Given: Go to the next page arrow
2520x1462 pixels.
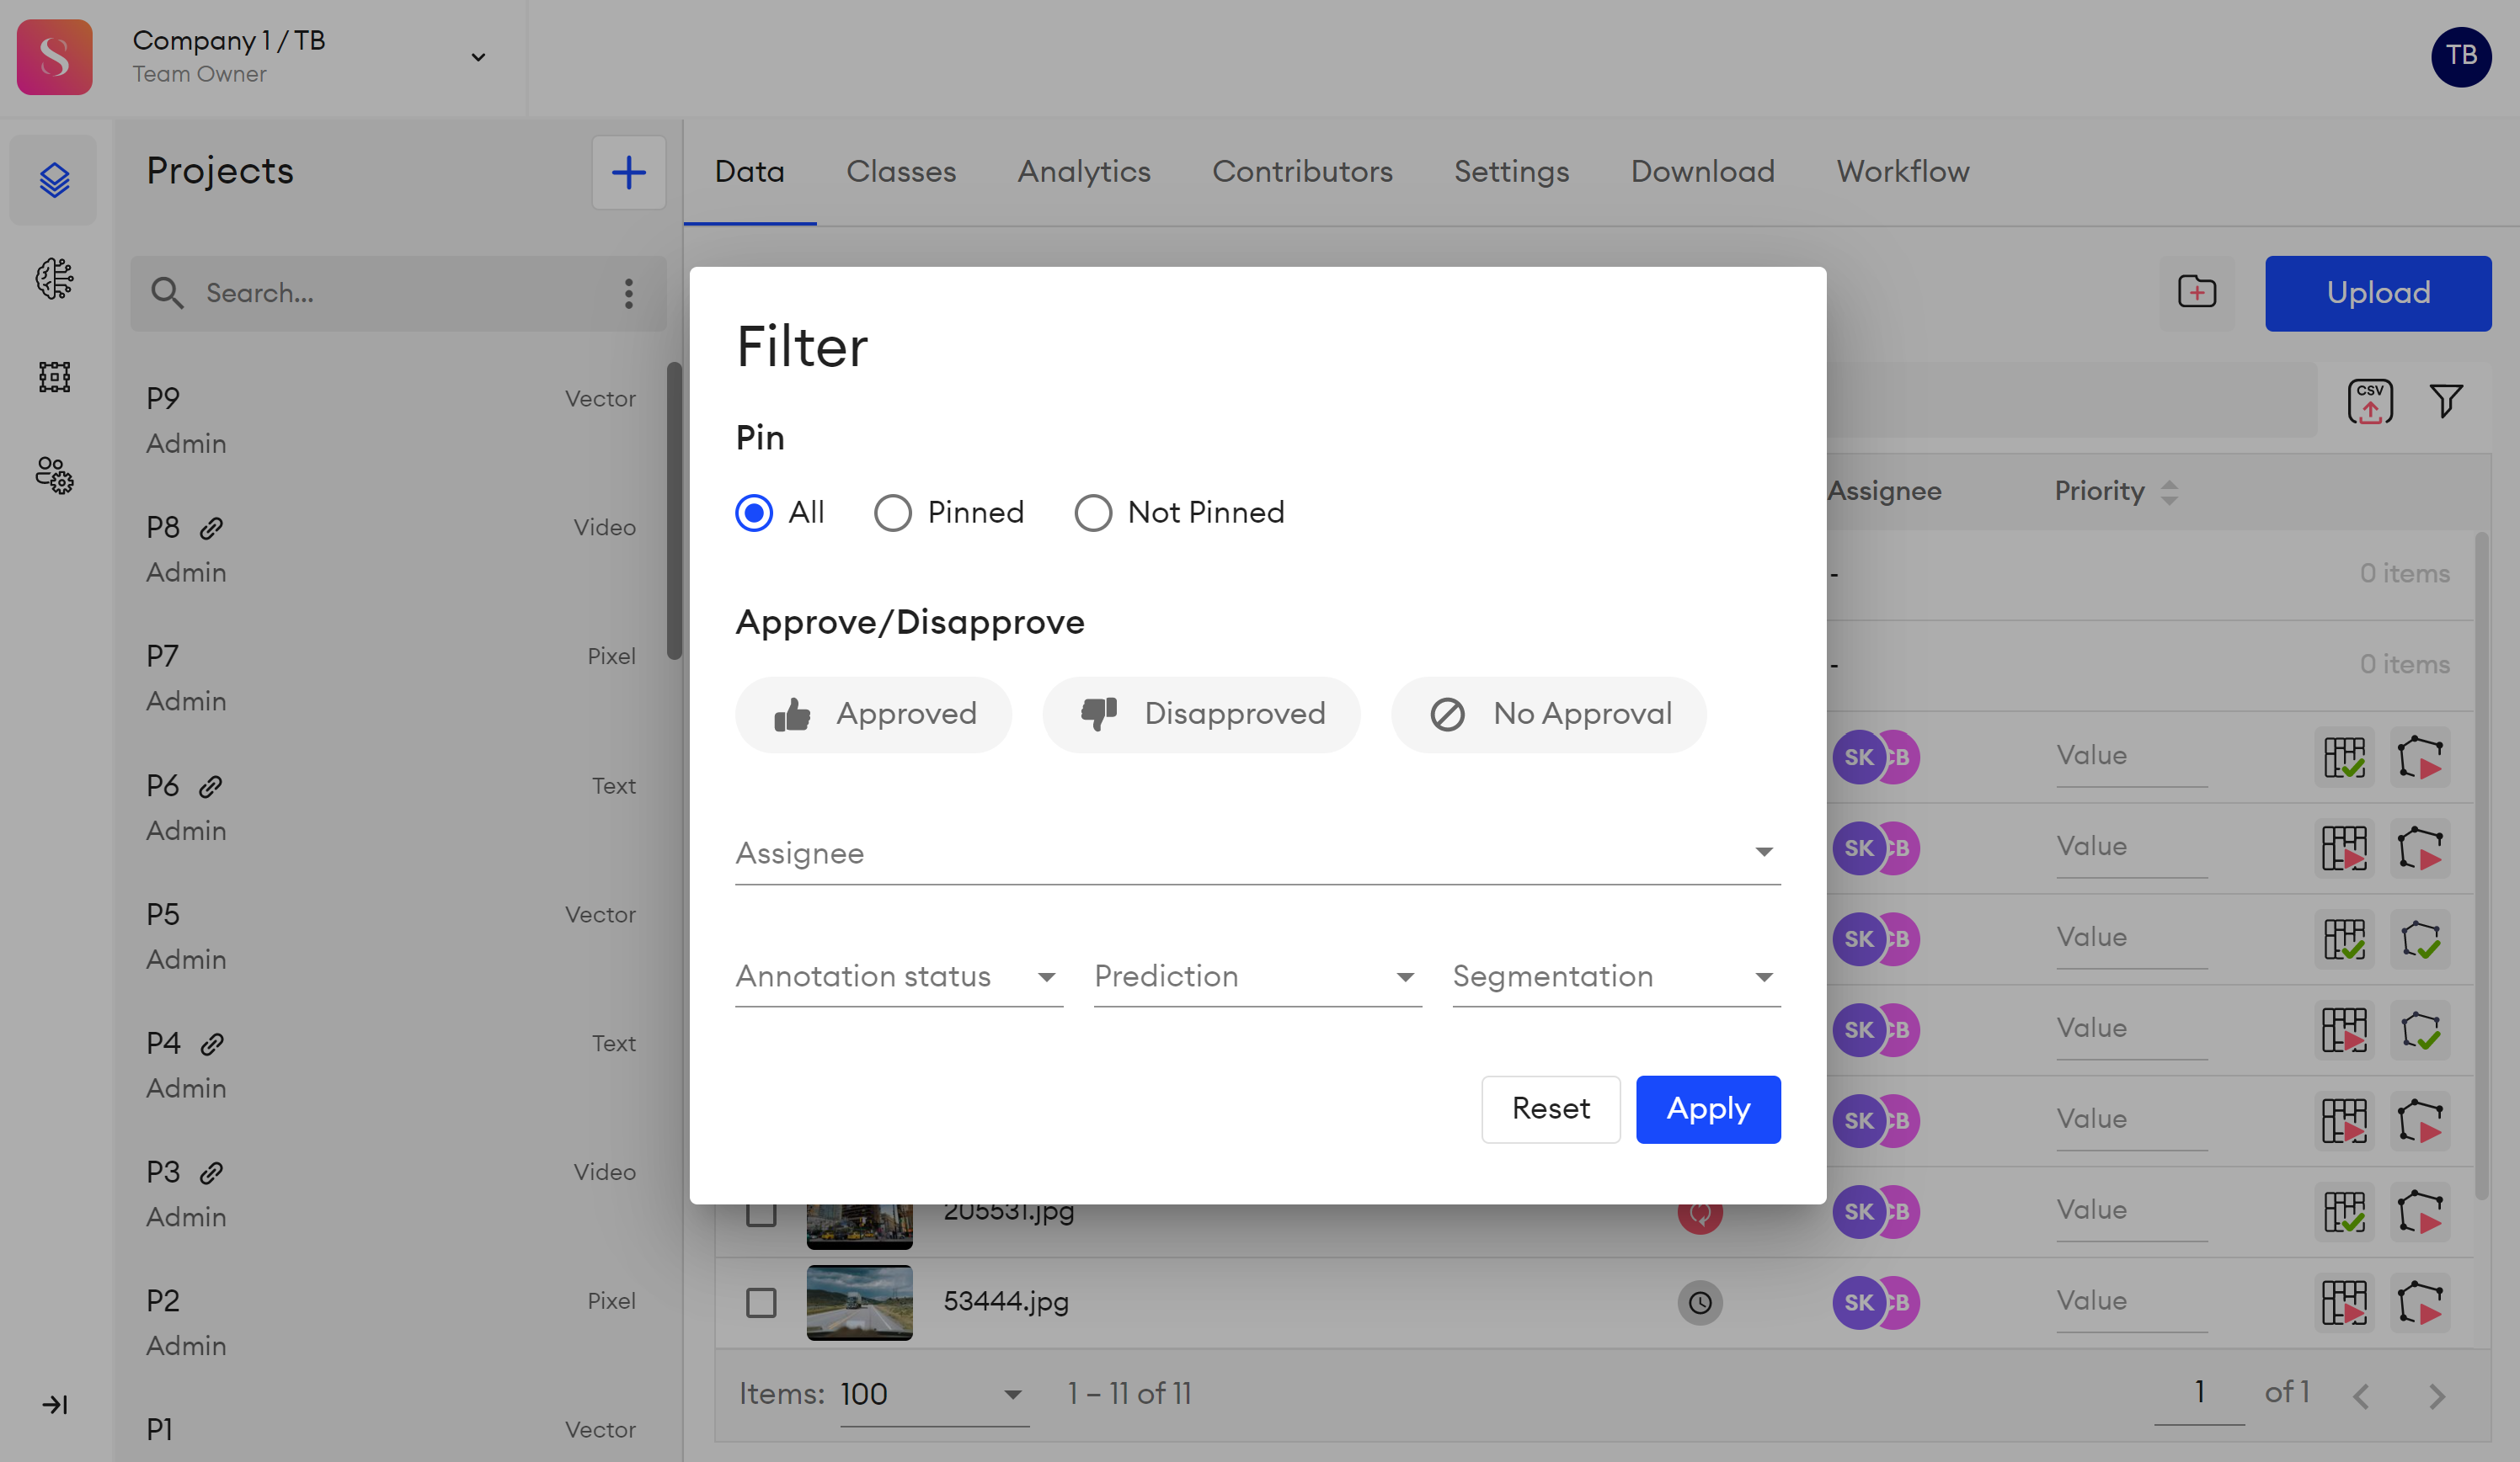Looking at the screenshot, I should click(2437, 1396).
